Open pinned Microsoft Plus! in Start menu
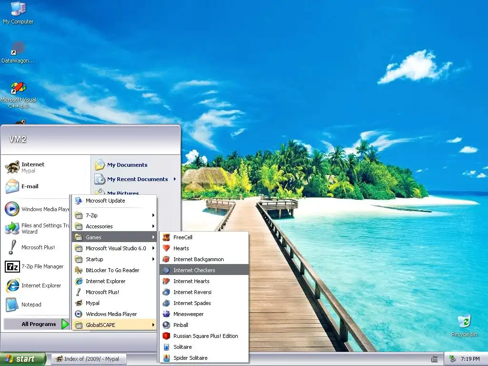Screen dimensions: 488x366 [x=37, y=247]
